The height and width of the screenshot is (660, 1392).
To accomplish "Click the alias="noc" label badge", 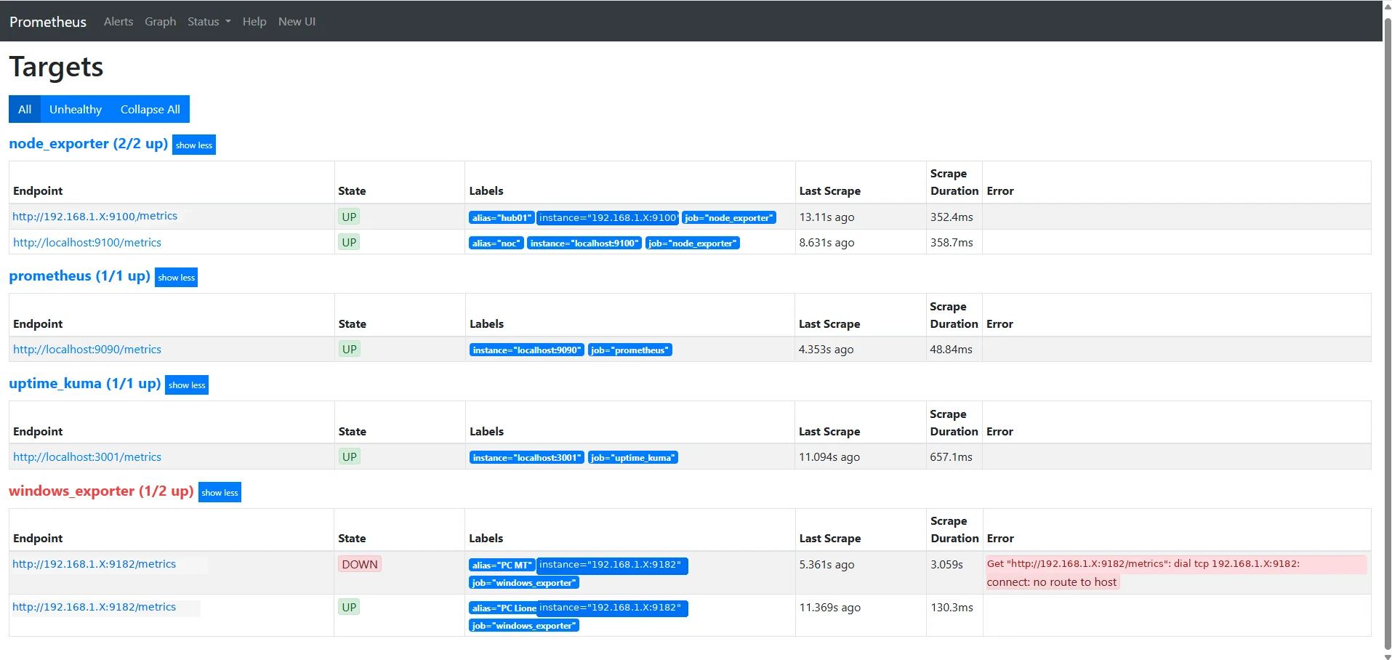I will point(496,243).
